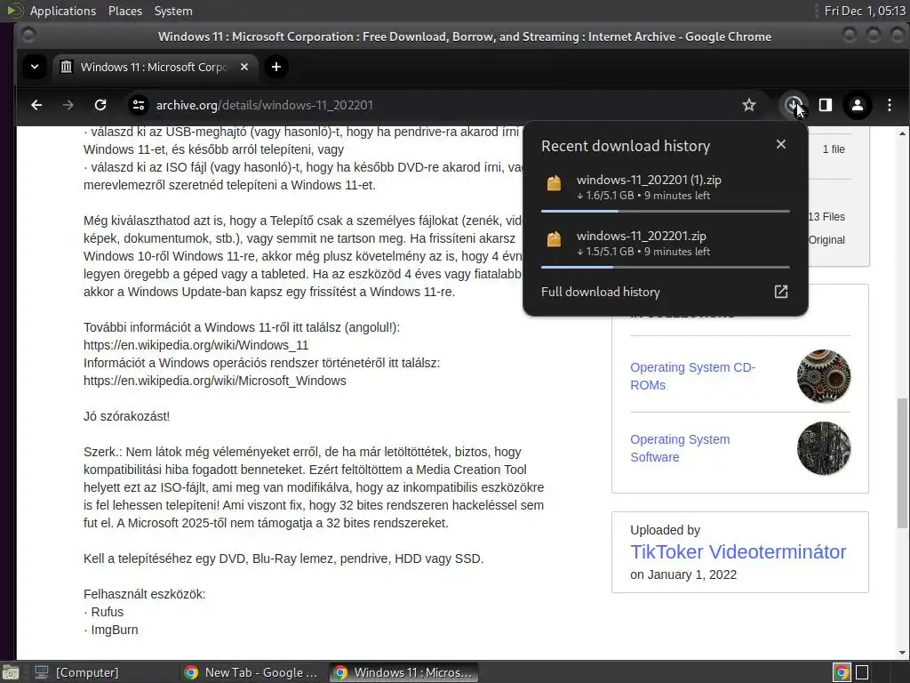The height and width of the screenshot is (683, 910).
Task: Click progress bar of windows-11_202201.zip
Action: [665, 267]
